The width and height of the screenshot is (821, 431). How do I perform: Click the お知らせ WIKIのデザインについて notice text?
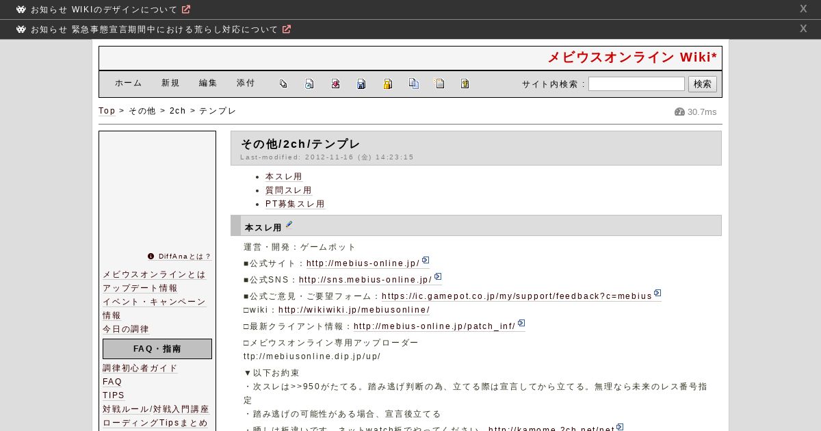(104, 10)
